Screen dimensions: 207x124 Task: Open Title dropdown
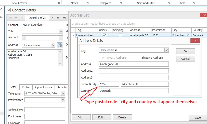point(61,31)
